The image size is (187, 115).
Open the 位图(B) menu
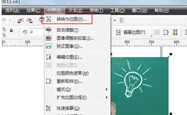pyautogui.click(x=55, y=10)
